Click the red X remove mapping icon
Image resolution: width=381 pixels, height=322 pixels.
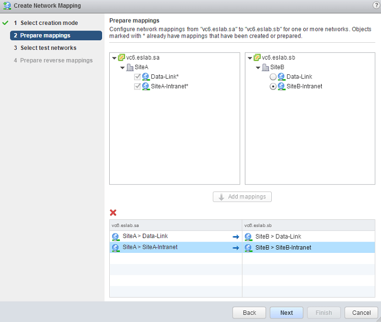[113, 213]
